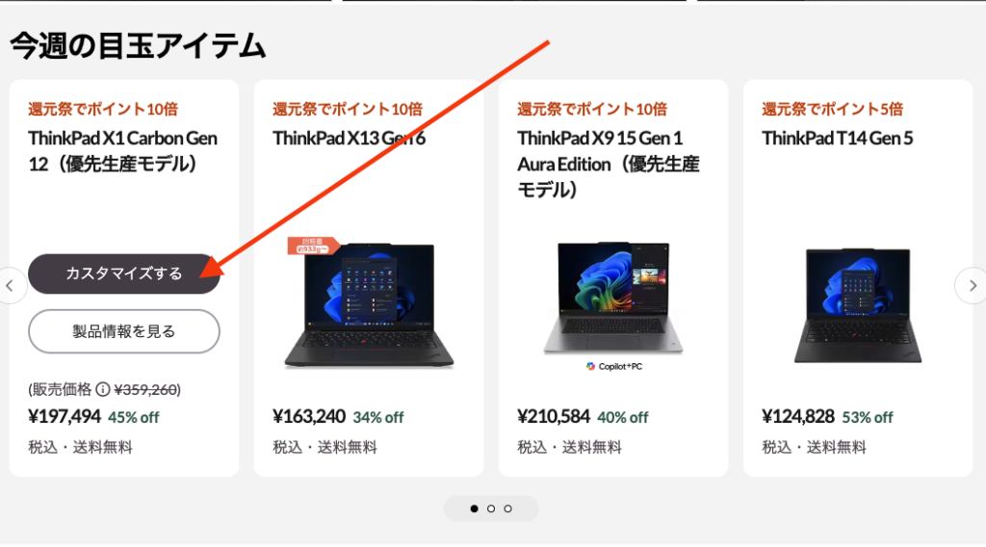
Task: Click the ¥163,240 price of X13
Action: (309, 416)
